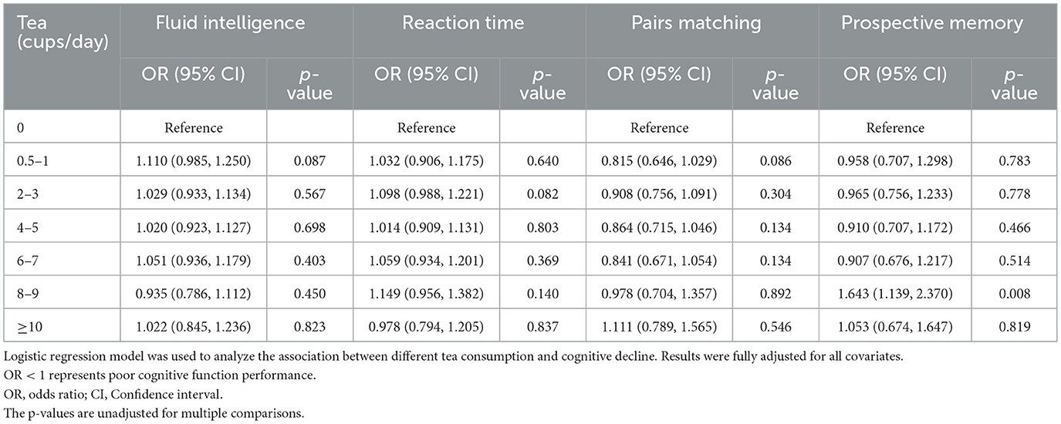The width and height of the screenshot is (1061, 424).
Task: Click the Tea (cups/day) header cell
Action: [x=61, y=32]
